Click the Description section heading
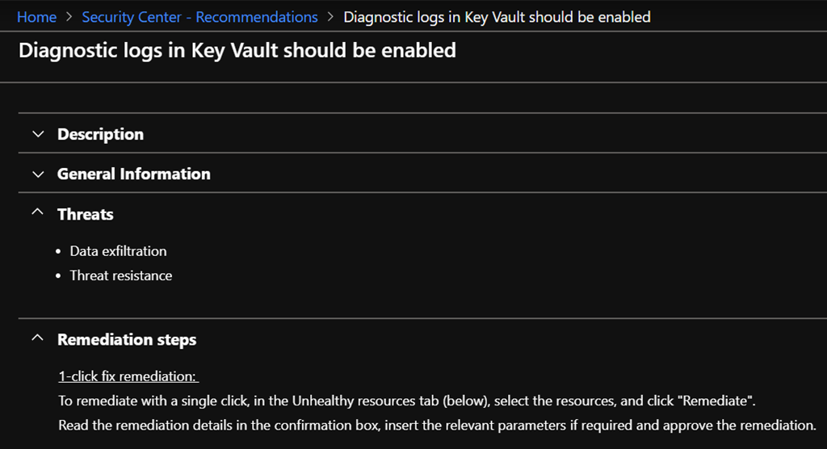The height and width of the screenshot is (449, 827). 100,134
